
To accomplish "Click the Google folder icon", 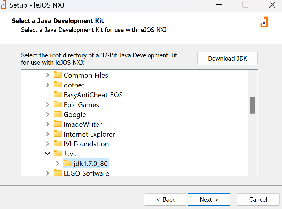I will tap(58, 114).
